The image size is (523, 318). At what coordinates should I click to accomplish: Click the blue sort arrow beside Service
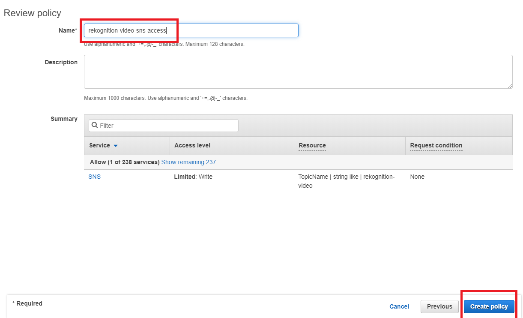pyautogui.click(x=116, y=146)
